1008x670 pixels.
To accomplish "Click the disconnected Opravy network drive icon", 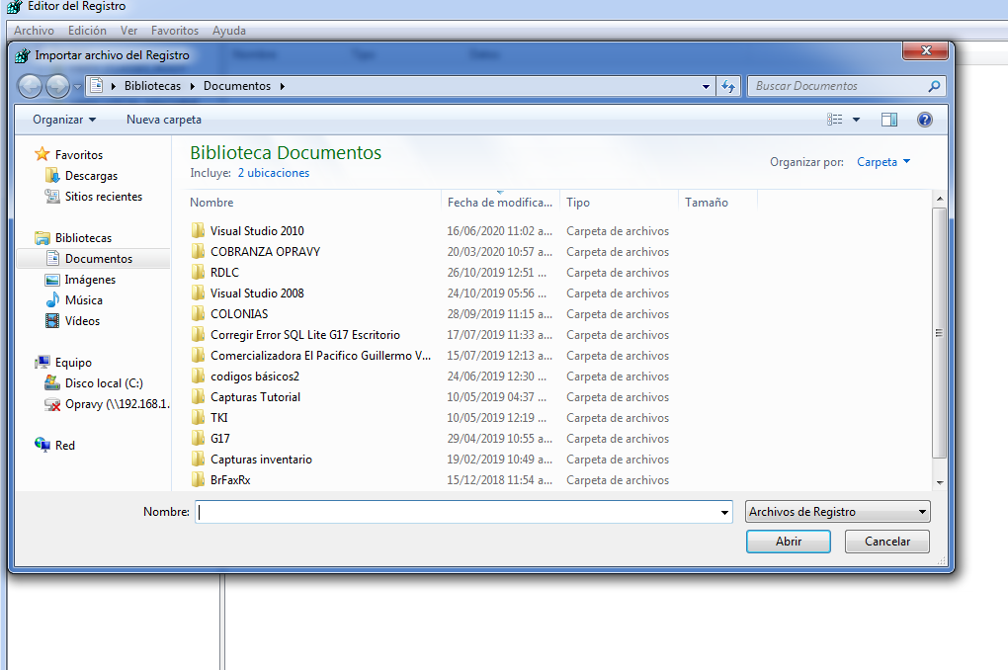I will (x=52, y=404).
